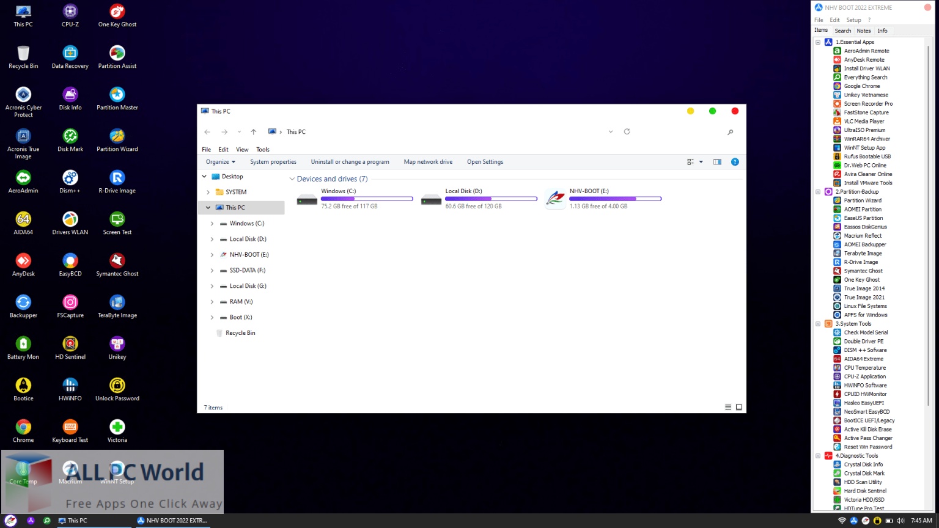The height and width of the screenshot is (528, 939).
Task: Open Explorer Tools menu
Action: [x=263, y=150]
